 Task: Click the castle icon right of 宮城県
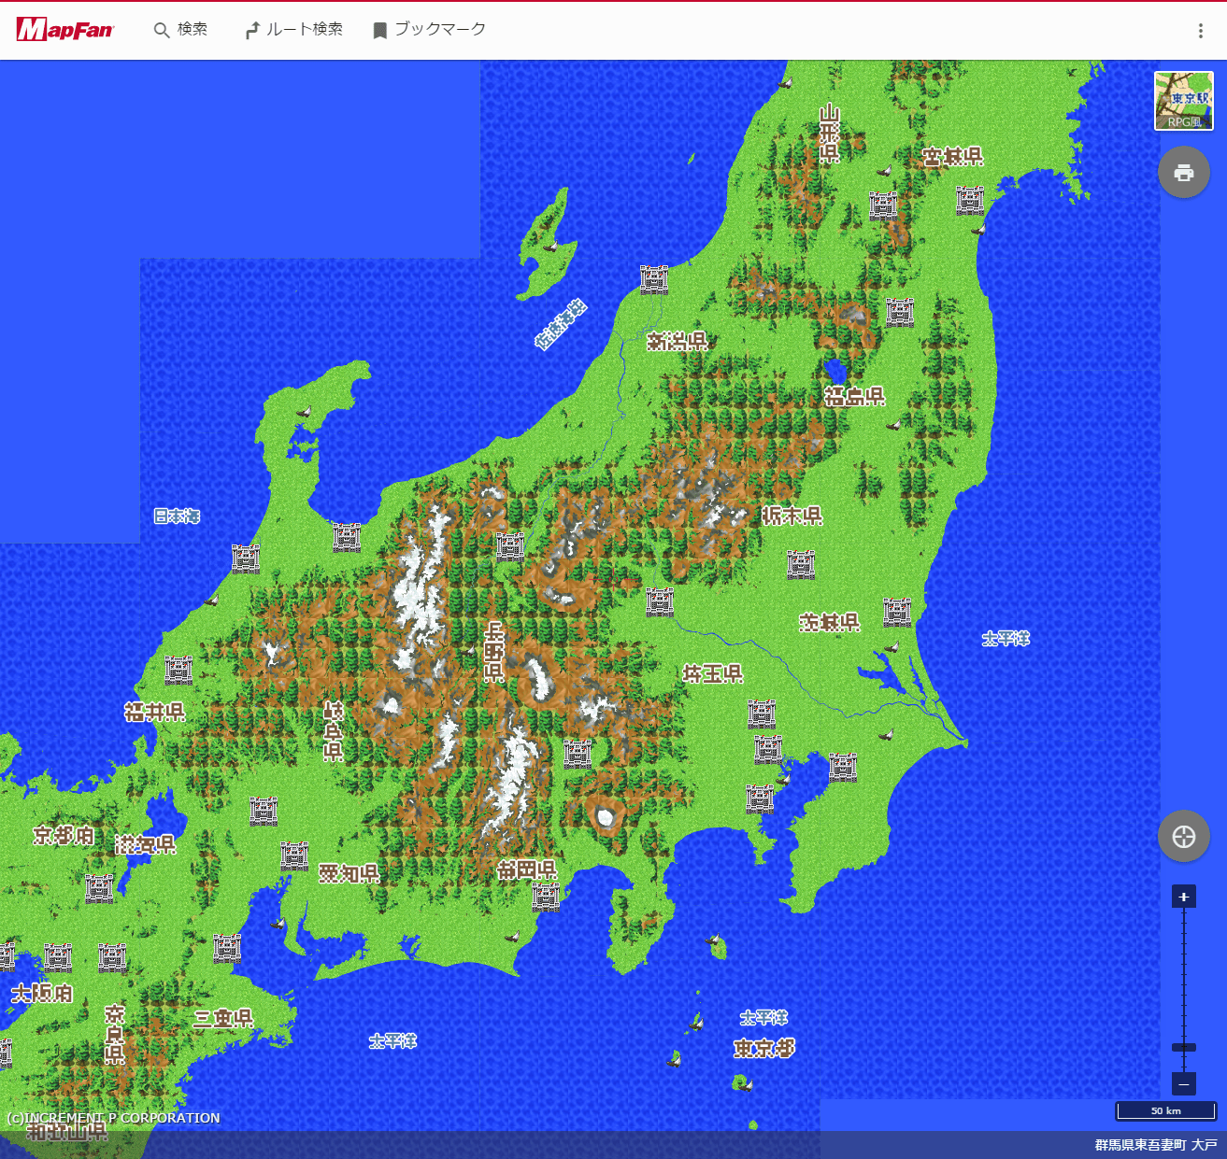point(970,200)
